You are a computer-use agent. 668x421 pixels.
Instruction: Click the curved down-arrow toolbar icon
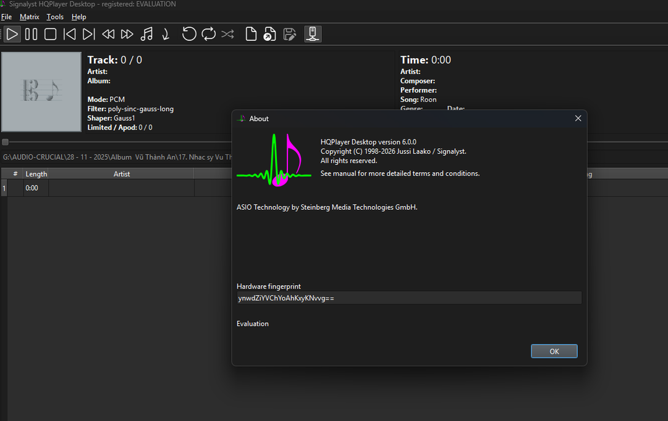(x=166, y=34)
